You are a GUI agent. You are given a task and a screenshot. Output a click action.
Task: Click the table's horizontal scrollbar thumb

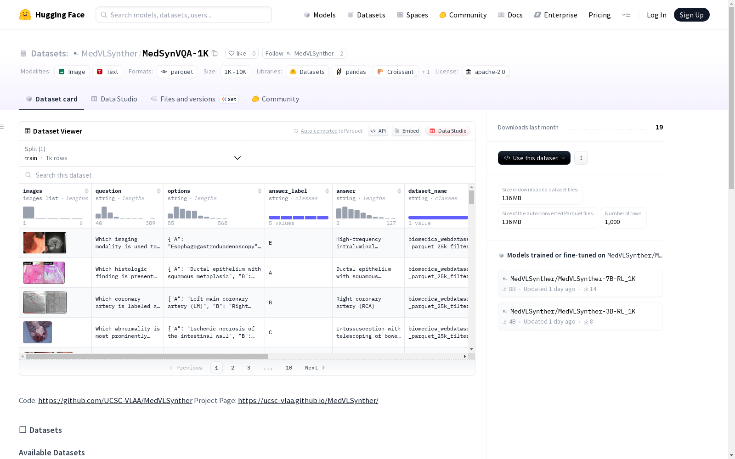(147, 356)
